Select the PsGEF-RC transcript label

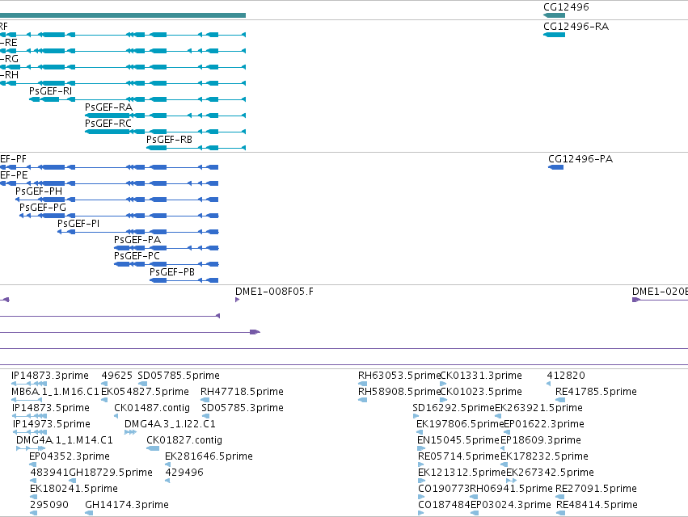click(108, 124)
